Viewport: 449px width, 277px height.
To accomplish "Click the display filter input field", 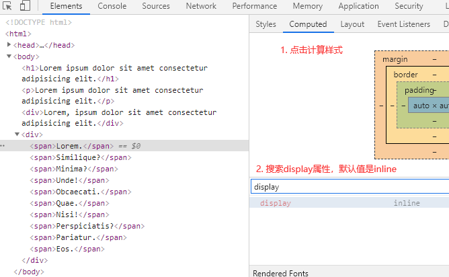I will tap(348, 187).
